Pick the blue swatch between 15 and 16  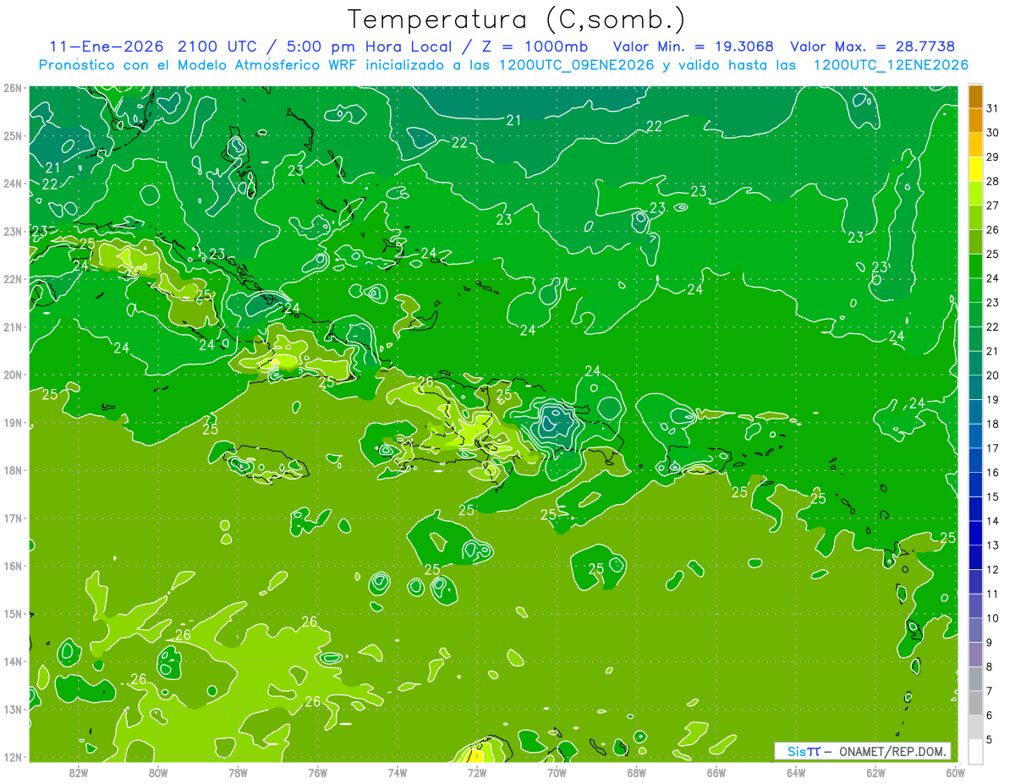pos(975,485)
